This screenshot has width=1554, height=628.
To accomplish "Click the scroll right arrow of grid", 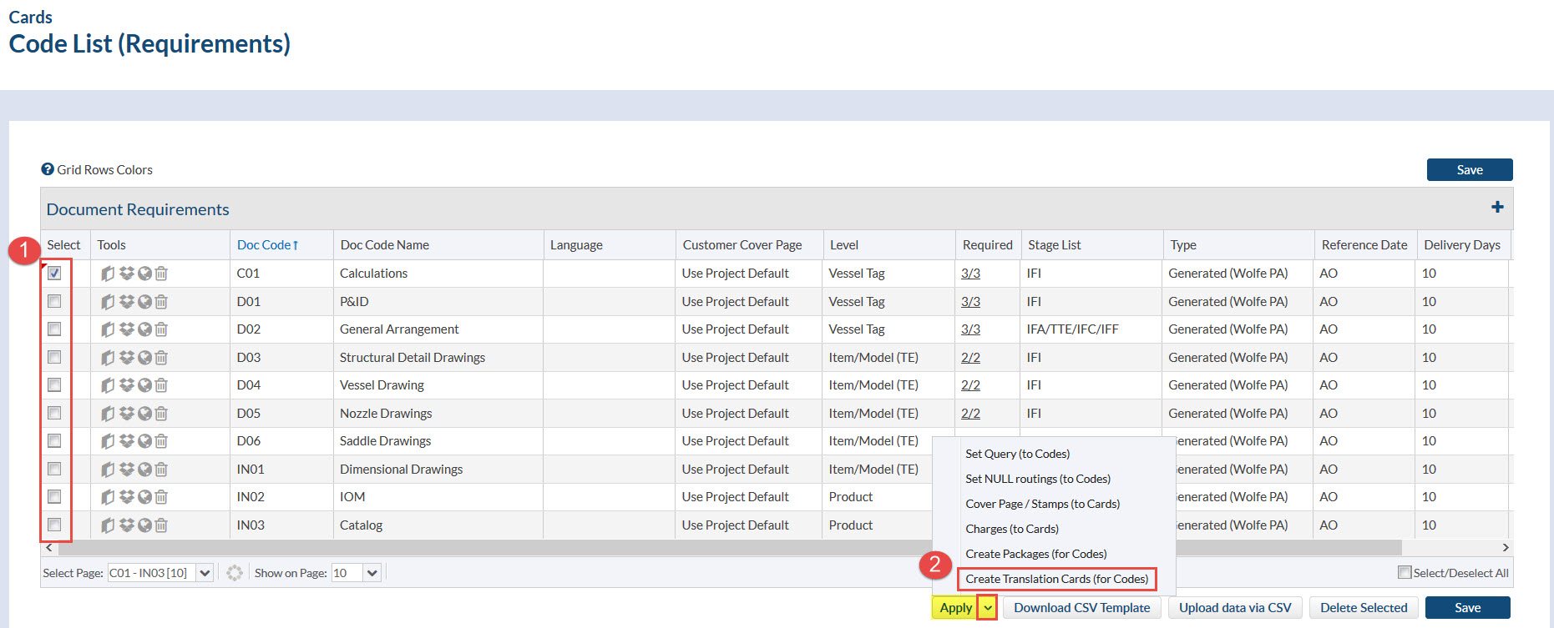I will pyautogui.click(x=1506, y=547).
